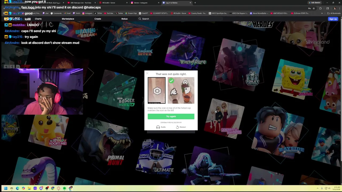Bookmark this page with star icon

click(314, 8)
